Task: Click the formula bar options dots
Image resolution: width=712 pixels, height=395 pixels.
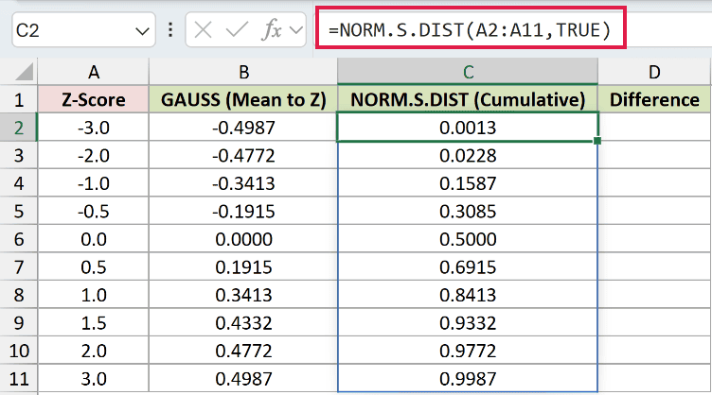Action: (170, 30)
